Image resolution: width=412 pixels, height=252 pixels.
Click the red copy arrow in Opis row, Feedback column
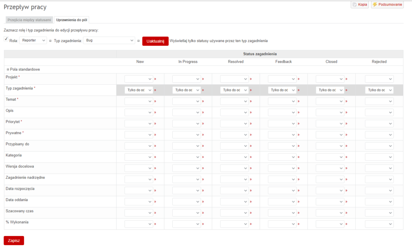tap(299, 113)
